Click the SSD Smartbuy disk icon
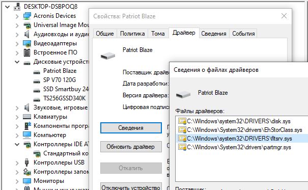 tap(37, 91)
